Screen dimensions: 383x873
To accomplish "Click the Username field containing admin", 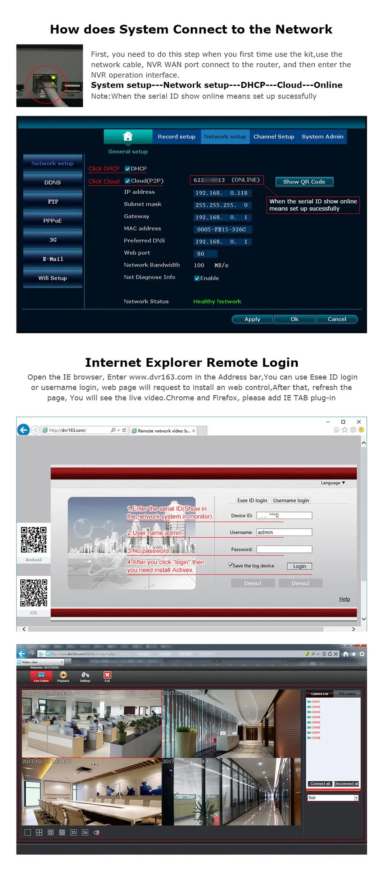I will click(x=284, y=532).
